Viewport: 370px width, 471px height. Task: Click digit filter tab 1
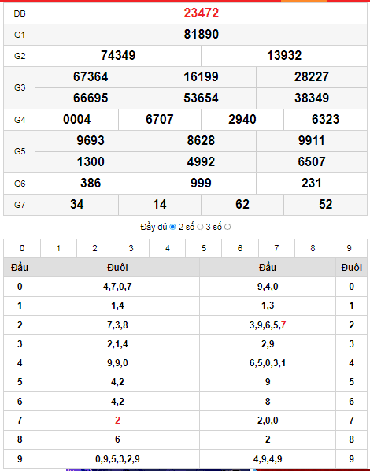point(58,248)
